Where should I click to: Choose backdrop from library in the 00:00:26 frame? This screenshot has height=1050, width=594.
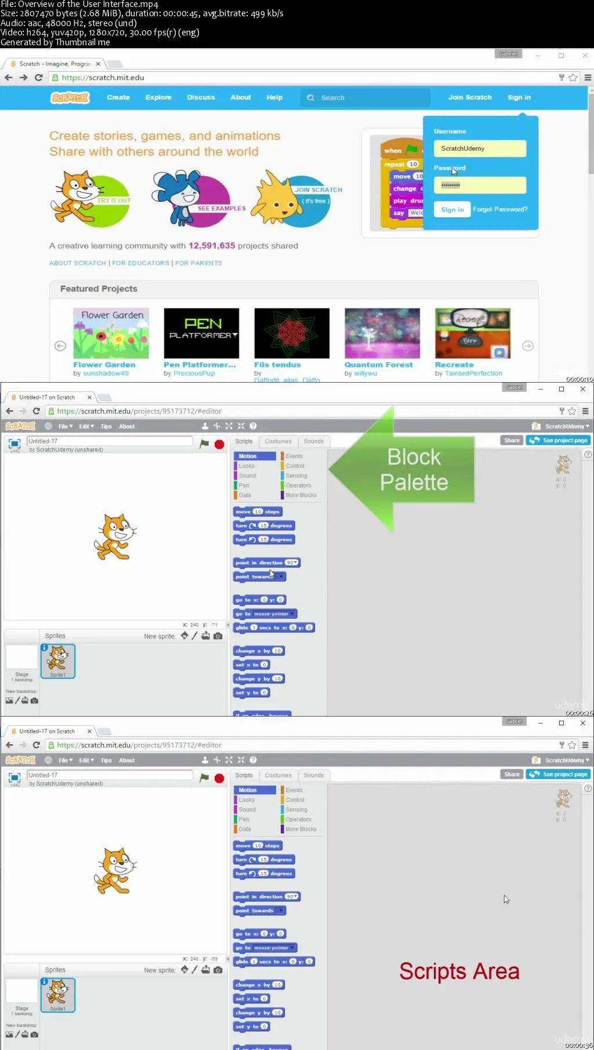click(9, 700)
